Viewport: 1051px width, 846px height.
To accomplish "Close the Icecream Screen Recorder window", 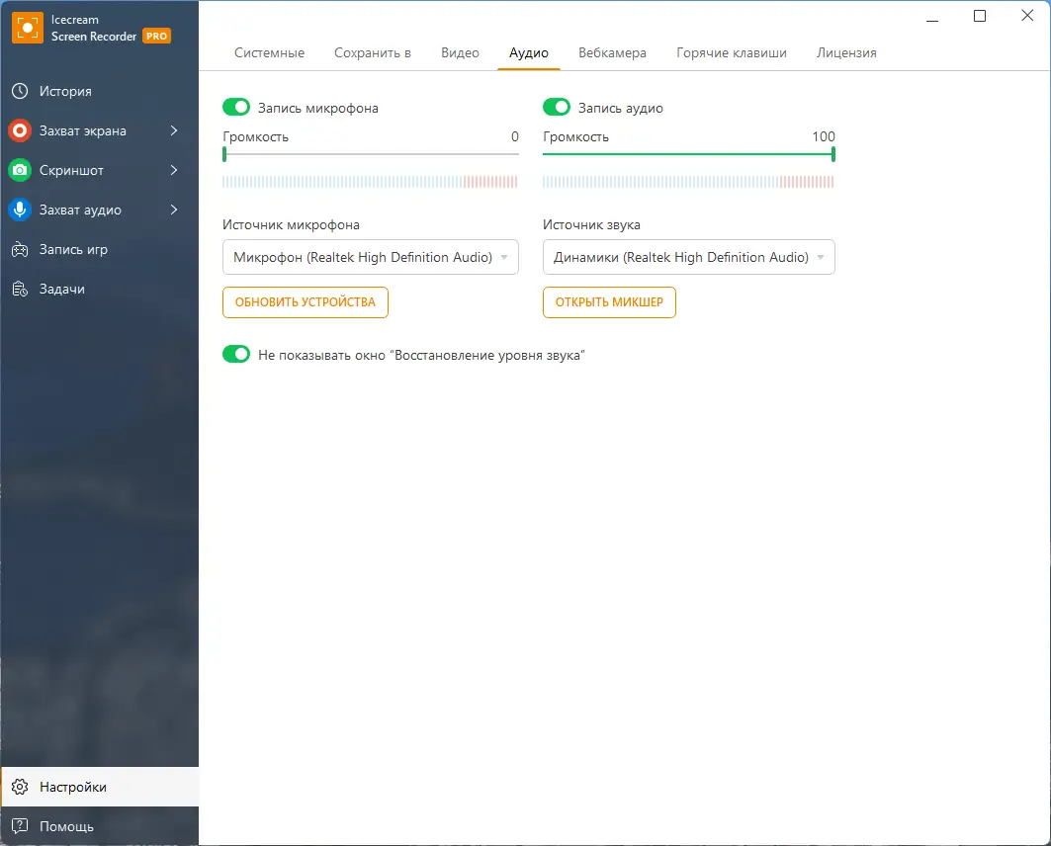I will click(x=1027, y=16).
